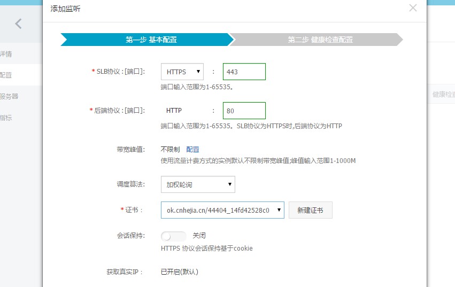
Task: Select the 第一步 基本配置 step tab
Action: coord(151,40)
